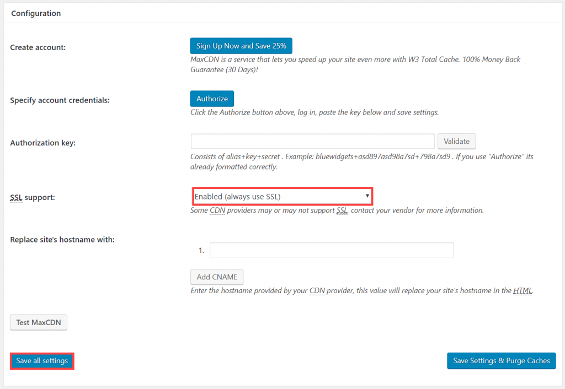Run the Test MaxCDN check
The width and height of the screenshot is (565, 389).
pyautogui.click(x=38, y=322)
